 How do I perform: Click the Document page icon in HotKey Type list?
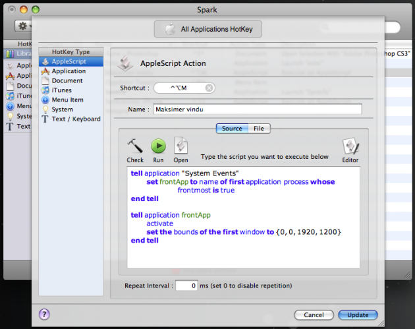[45, 81]
